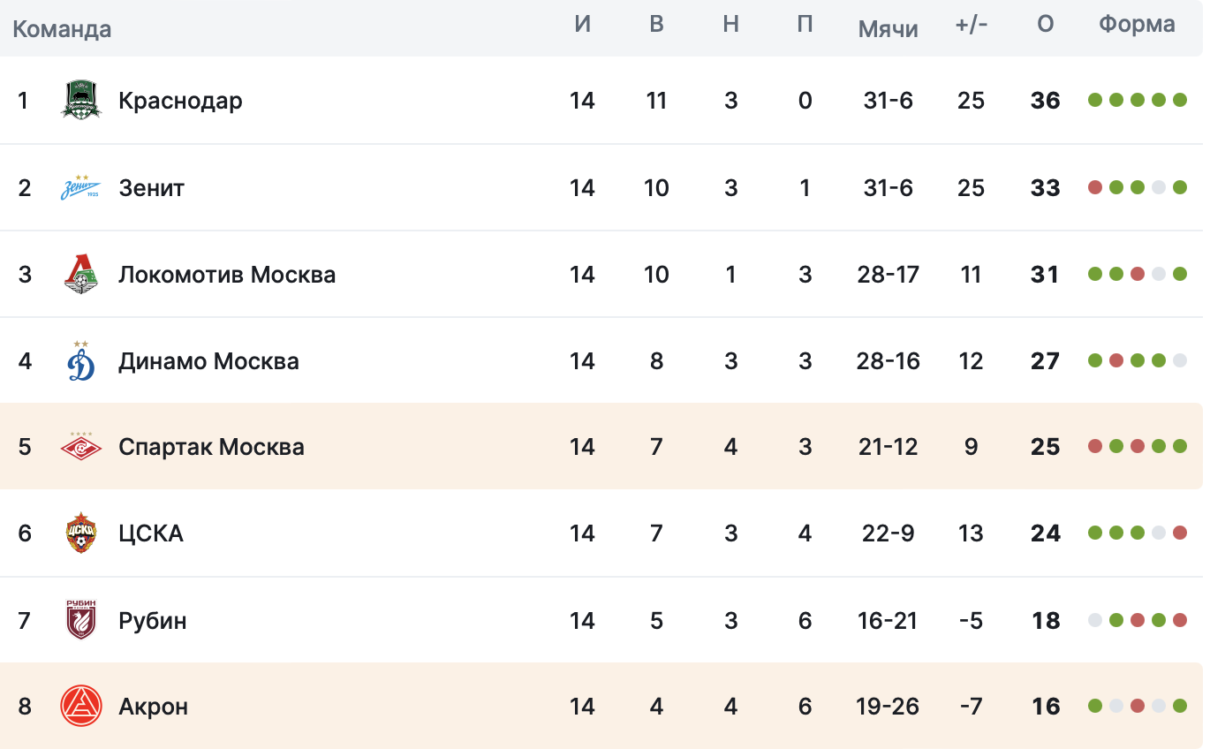Click Krasnodar's last green form dot

[x=1180, y=100]
